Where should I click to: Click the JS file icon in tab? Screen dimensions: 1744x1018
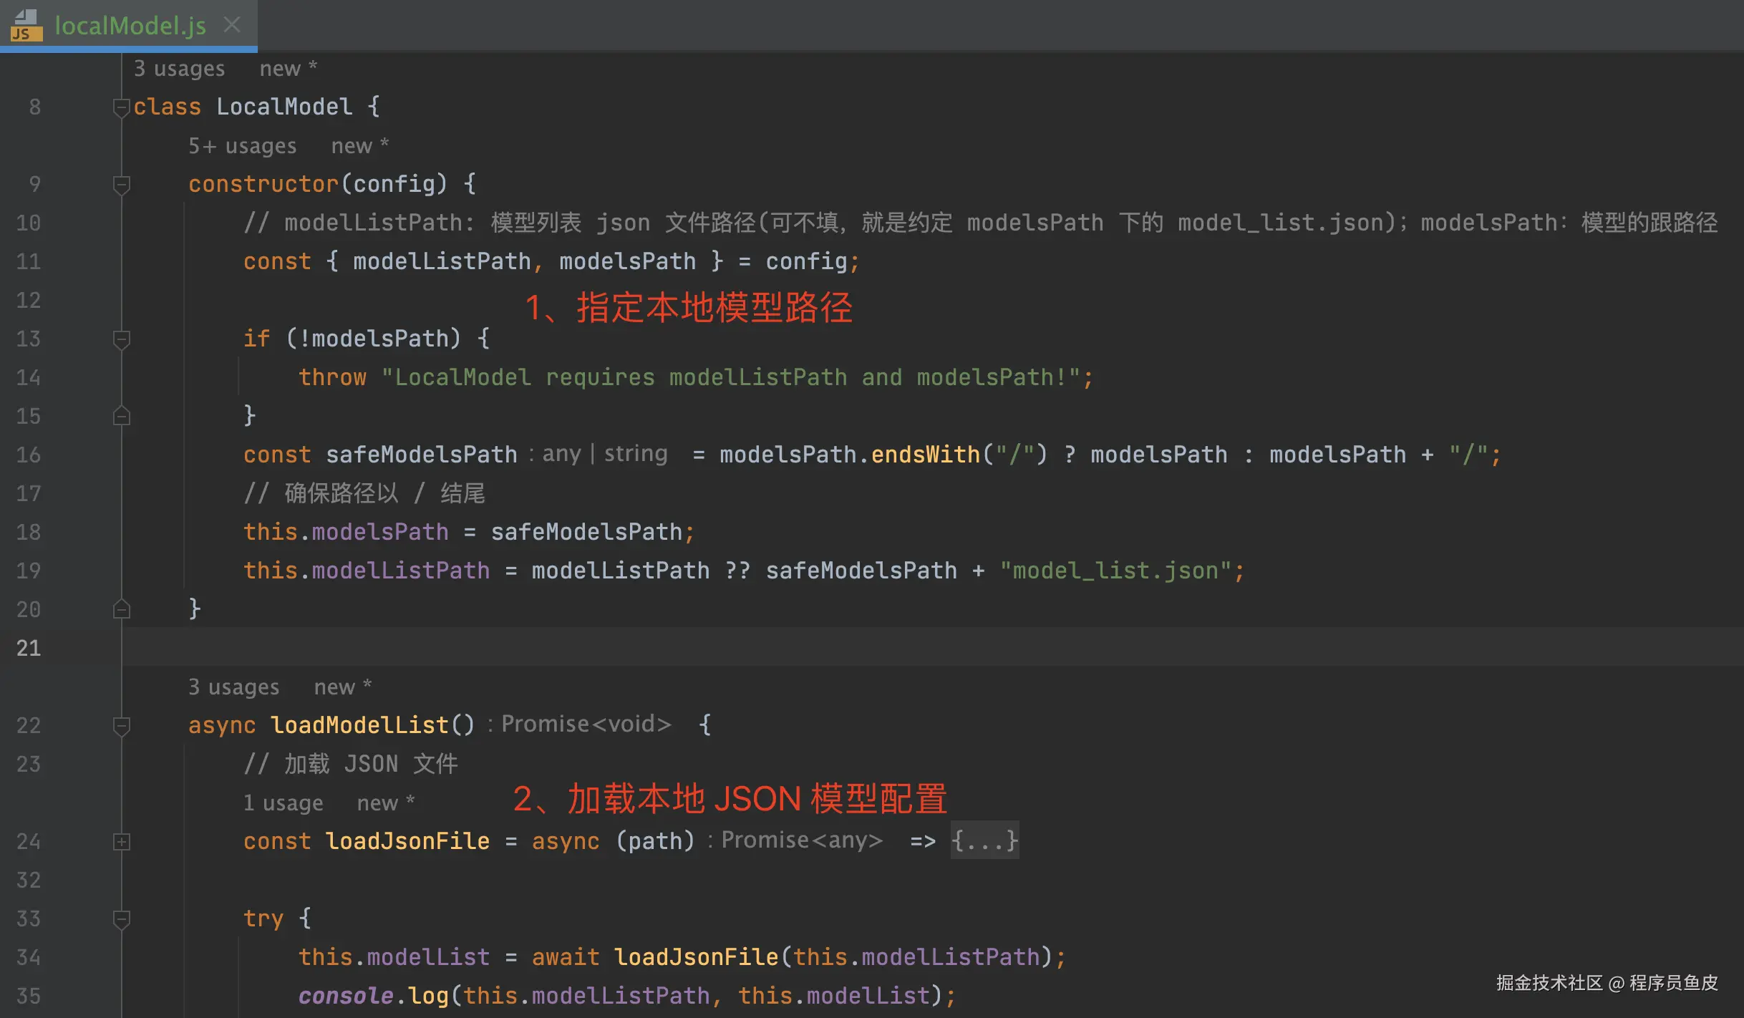[x=26, y=26]
